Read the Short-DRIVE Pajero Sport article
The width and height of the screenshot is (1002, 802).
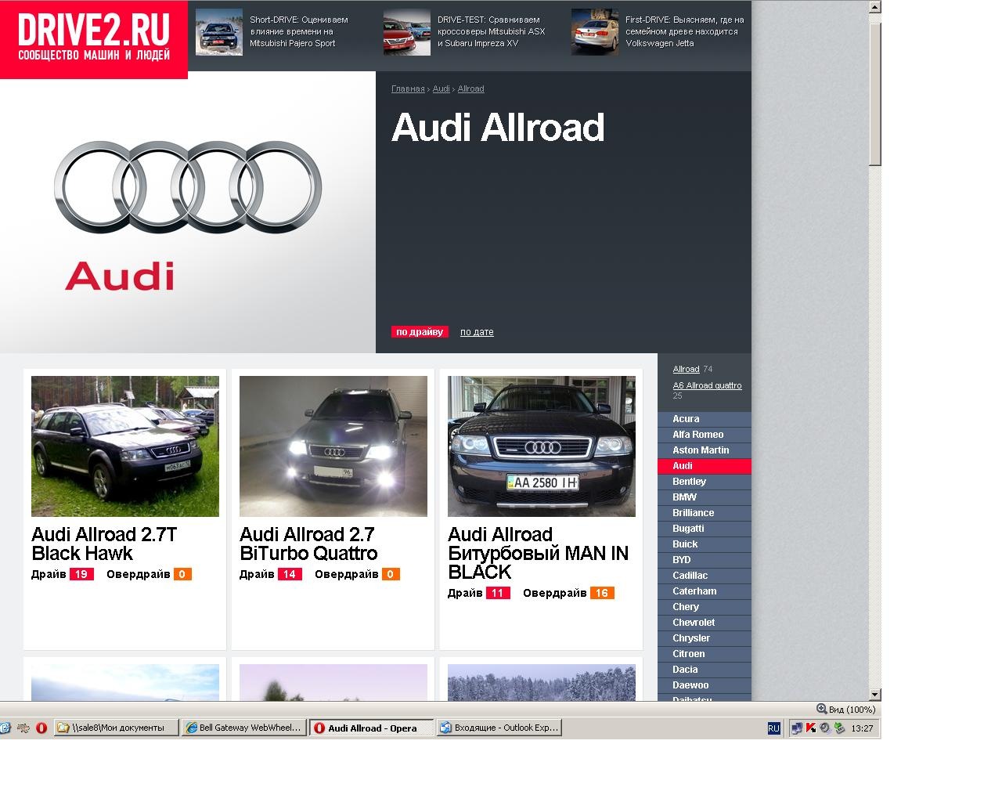299,31
